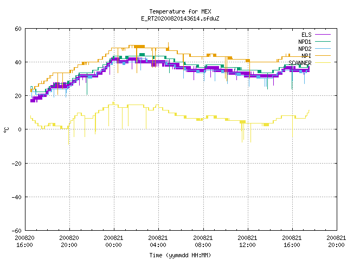Click the x-axis tick 200821 12:00
347x260 pixels.
point(247,242)
